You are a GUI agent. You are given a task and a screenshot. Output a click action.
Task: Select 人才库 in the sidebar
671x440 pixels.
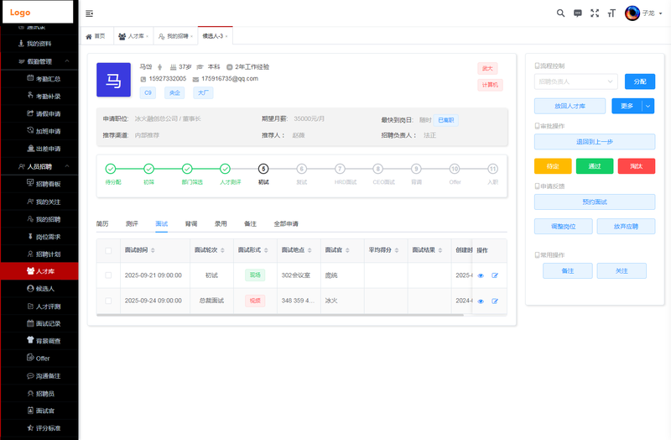tap(39, 271)
